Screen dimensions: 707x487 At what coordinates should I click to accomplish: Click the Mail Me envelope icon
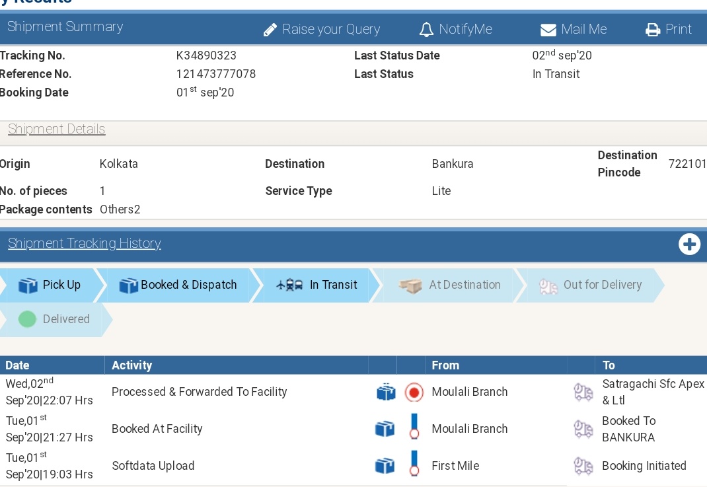tap(548, 30)
